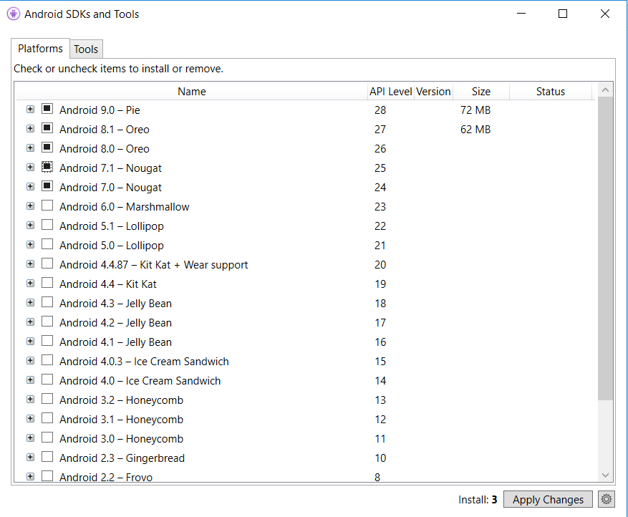Viewport: 628px width, 517px height.
Task: Open the SDK settings gear icon
Action: (x=606, y=499)
